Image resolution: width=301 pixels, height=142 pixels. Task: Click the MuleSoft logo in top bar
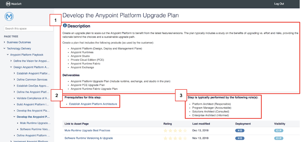coord(13,4)
